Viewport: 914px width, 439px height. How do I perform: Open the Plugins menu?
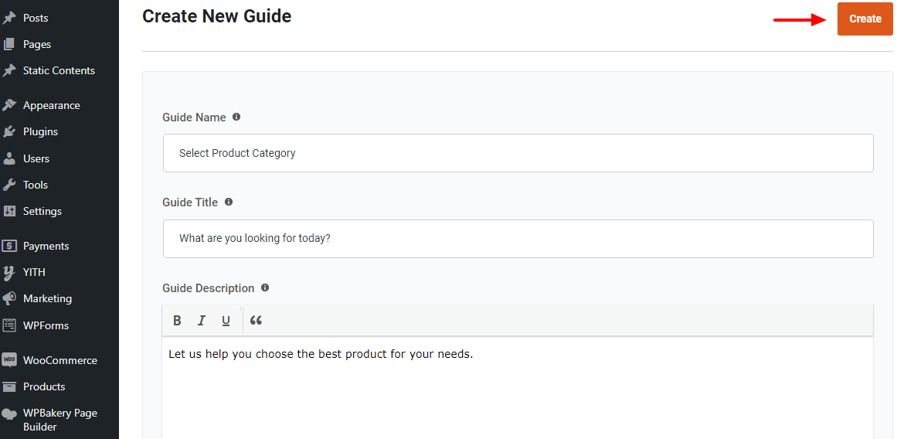40,131
